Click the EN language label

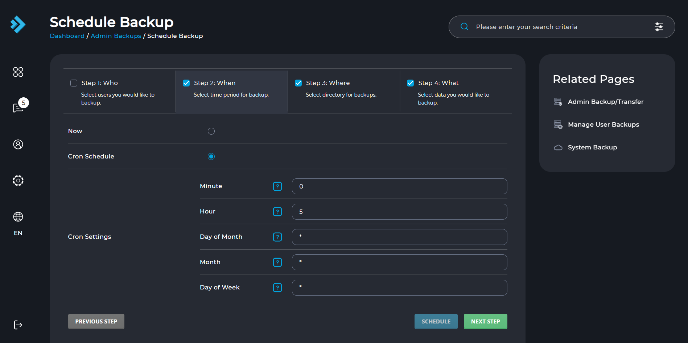(18, 233)
